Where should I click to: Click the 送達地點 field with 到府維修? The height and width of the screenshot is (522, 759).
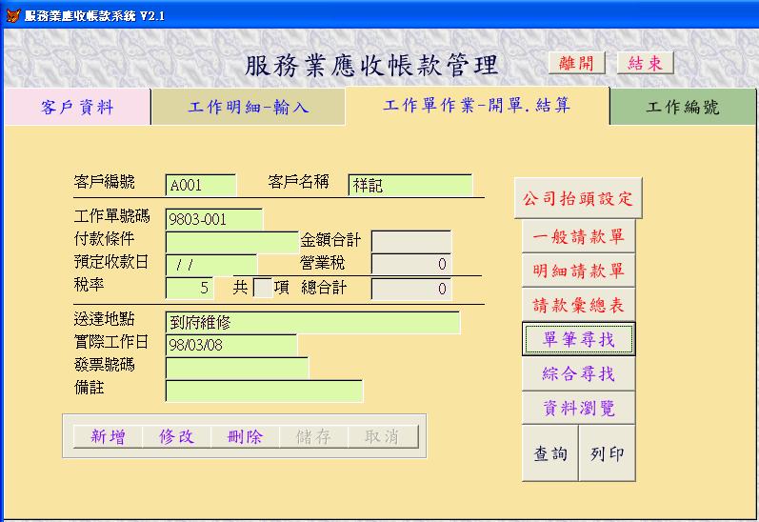click(x=312, y=323)
